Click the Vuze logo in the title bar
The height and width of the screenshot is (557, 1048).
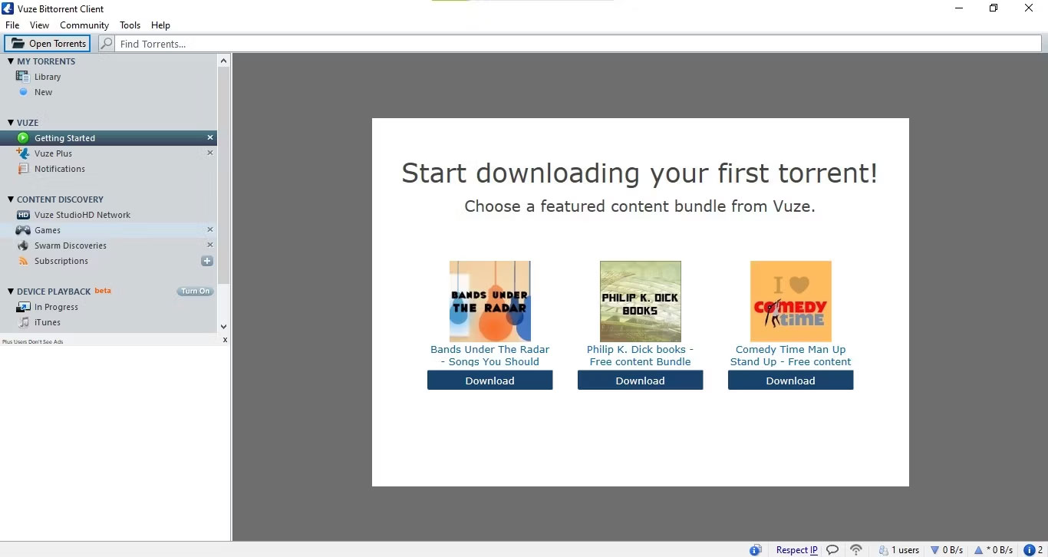(x=7, y=8)
